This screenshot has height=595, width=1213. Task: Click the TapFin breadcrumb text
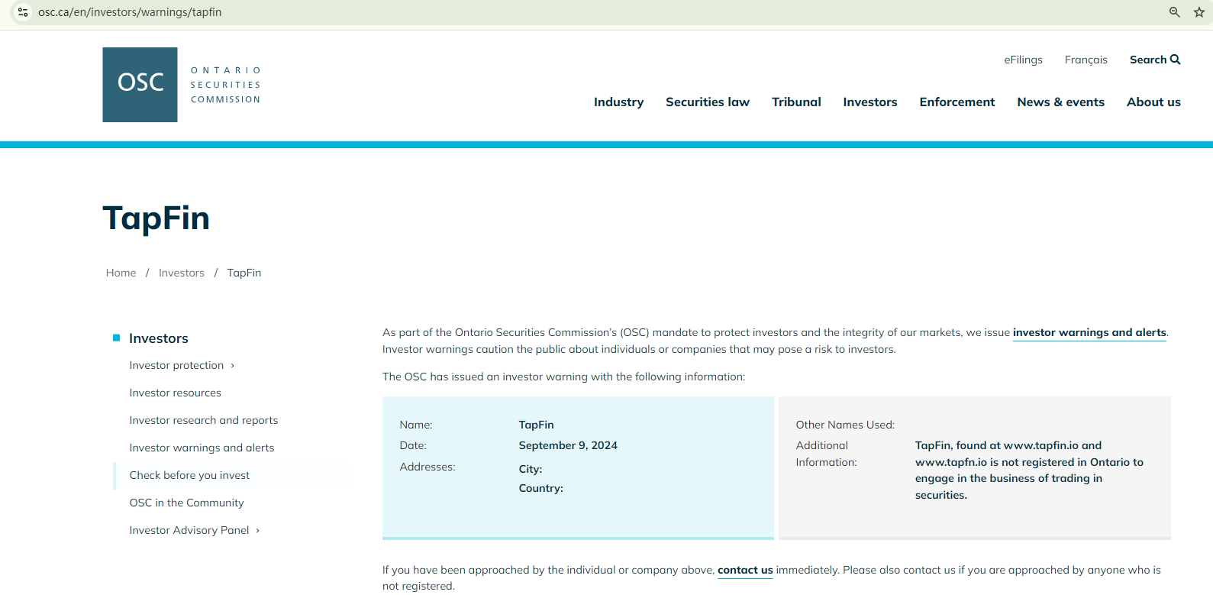(244, 273)
